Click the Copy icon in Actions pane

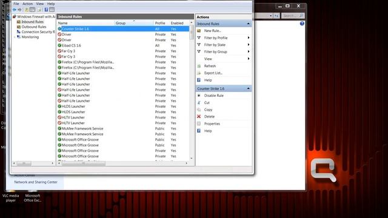(199, 110)
